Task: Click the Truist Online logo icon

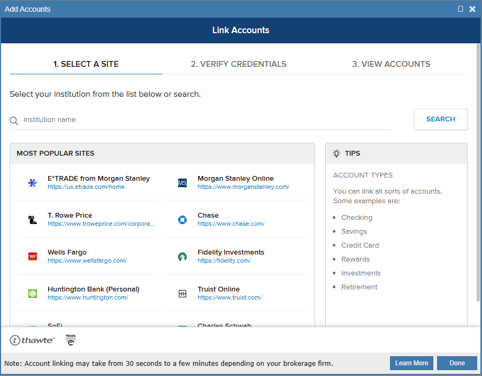Action: 182,294
